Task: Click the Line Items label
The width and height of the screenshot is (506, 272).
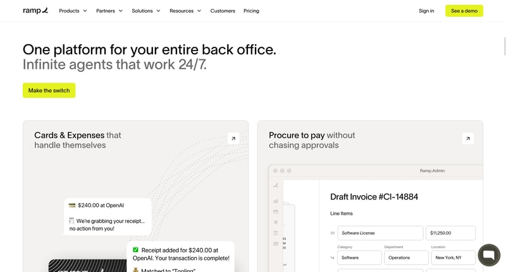Action: (342, 213)
